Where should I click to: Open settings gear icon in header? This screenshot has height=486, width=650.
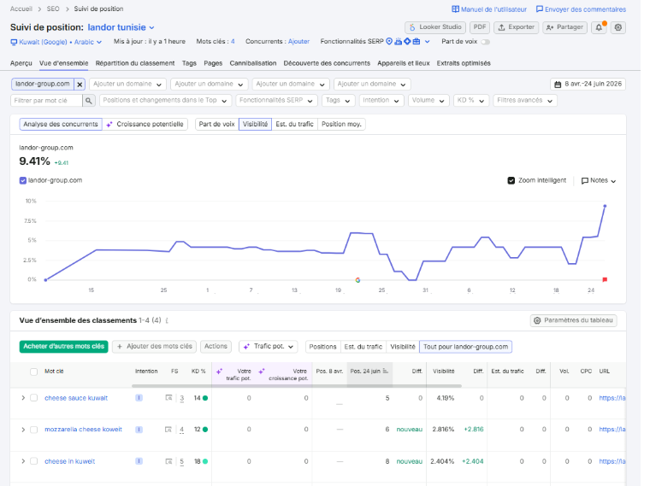pyautogui.click(x=618, y=27)
